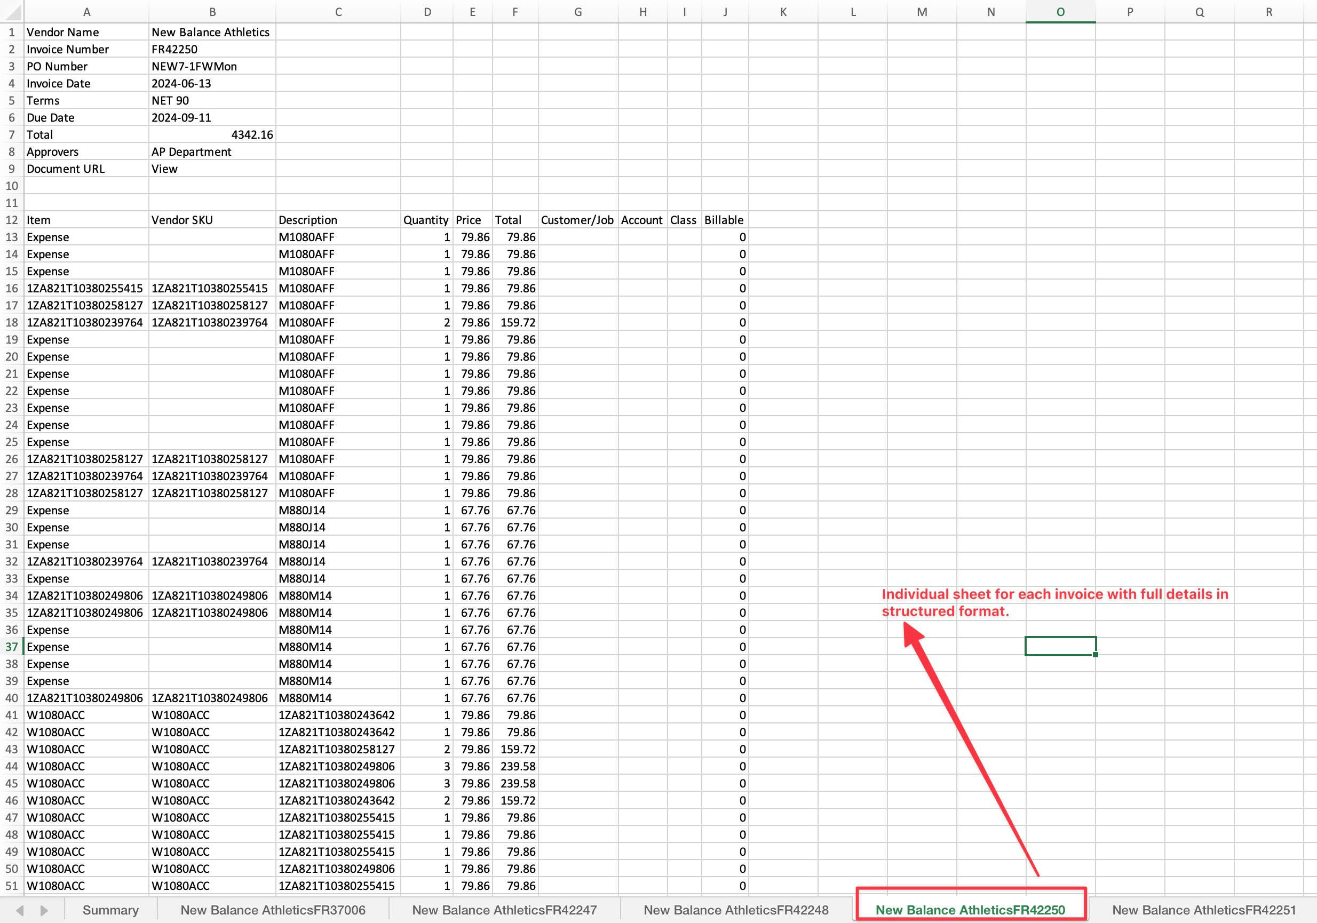This screenshot has height=923, width=1317.
Task: Switch to New Balance AthleticsFR42248 sheet tab
Action: (x=736, y=910)
